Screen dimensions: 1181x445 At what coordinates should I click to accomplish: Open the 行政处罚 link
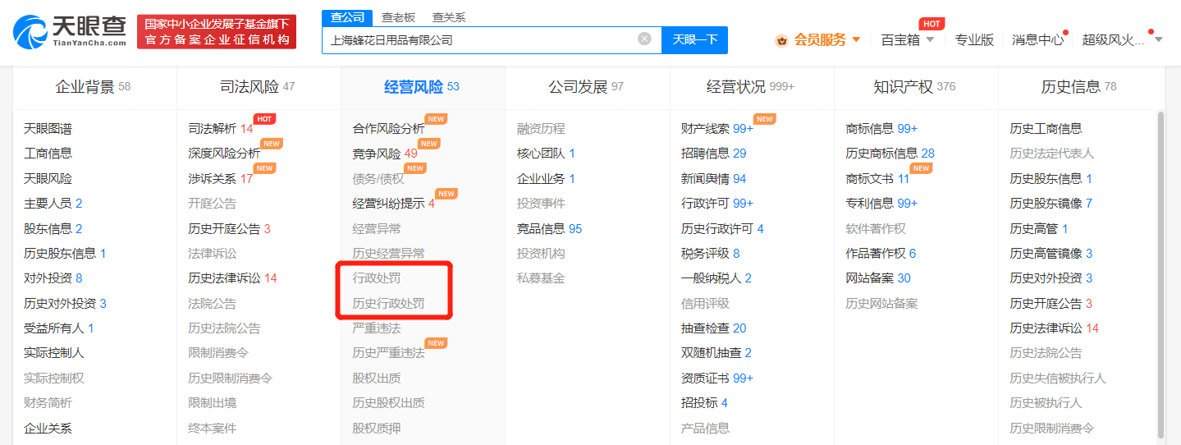(376, 278)
